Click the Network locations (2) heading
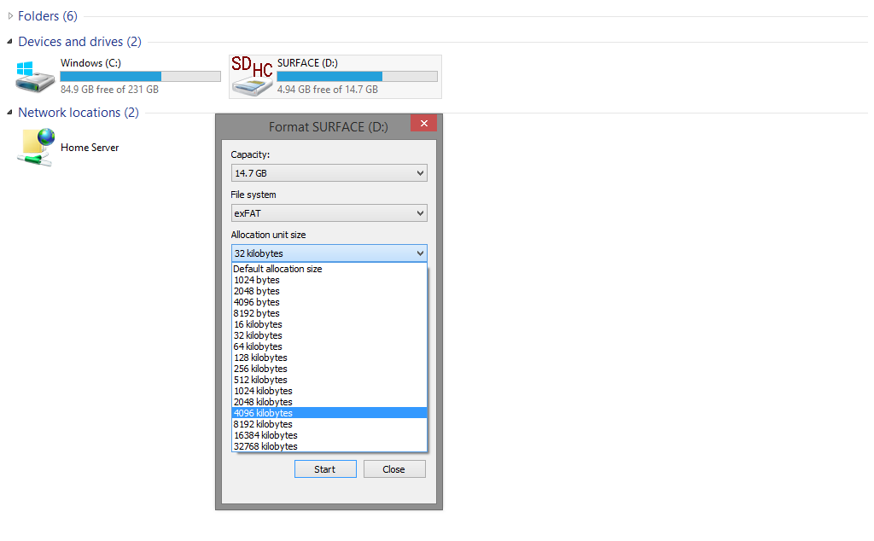The image size is (874, 541). (x=79, y=113)
